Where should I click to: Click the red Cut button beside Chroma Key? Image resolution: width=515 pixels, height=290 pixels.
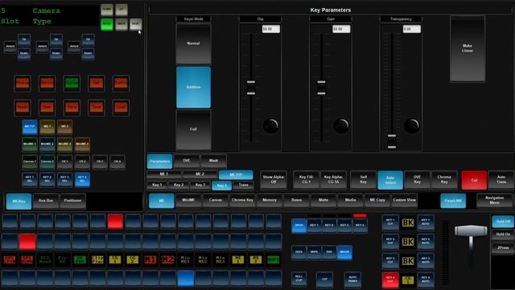(474, 180)
